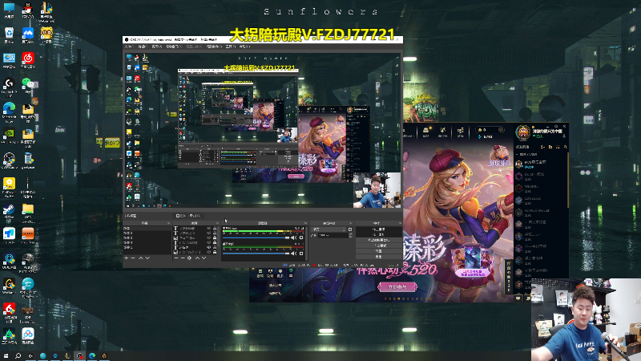Viewport: 641px width, 361px height.
Task: Open chat bubble icon at League client bottom
Action: tap(518, 298)
